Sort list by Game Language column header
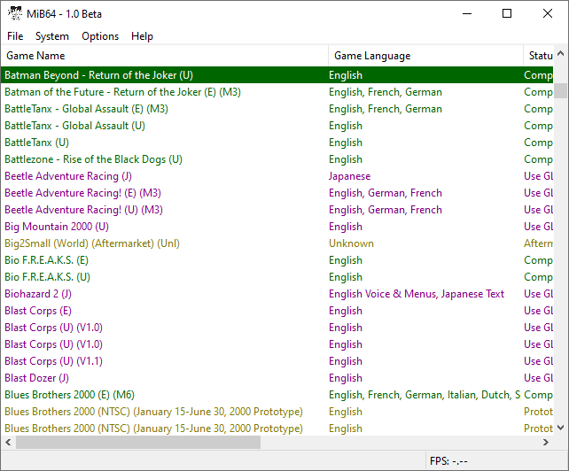The height and width of the screenshot is (471, 569). pyautogui.click(x=425, y=56)
